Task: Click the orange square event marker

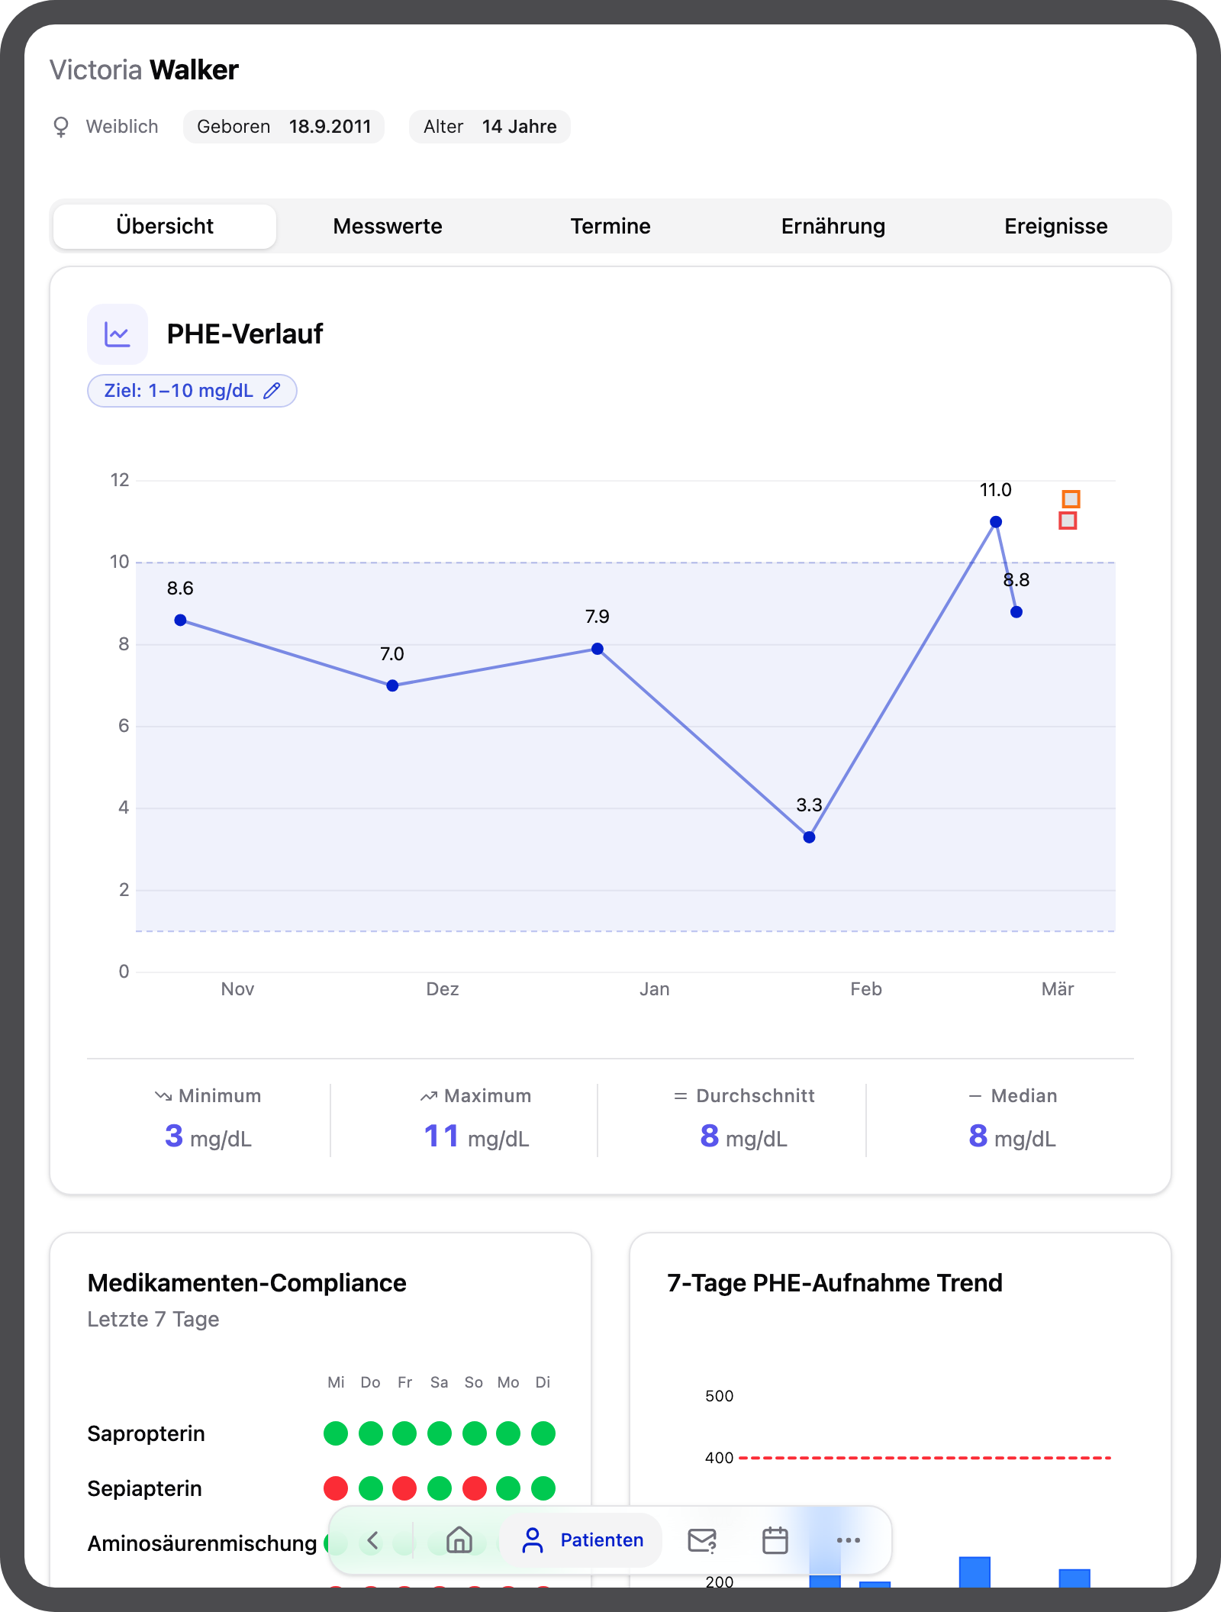Action: (x=1071, y=499)
